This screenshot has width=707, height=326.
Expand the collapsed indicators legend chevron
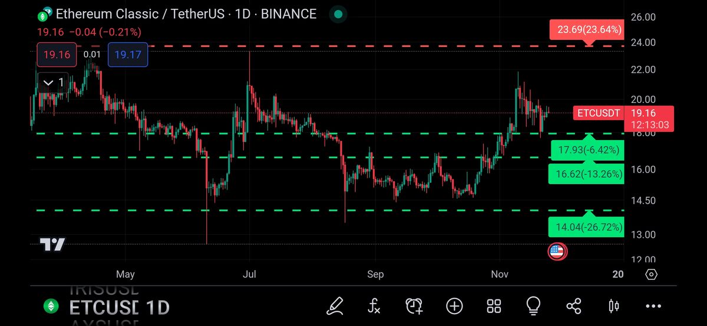point(53,82)
